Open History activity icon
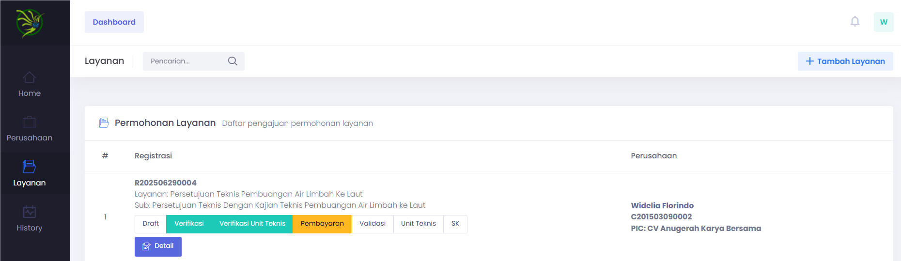Screen dimensions: 901x261 (x=30, y=212)
